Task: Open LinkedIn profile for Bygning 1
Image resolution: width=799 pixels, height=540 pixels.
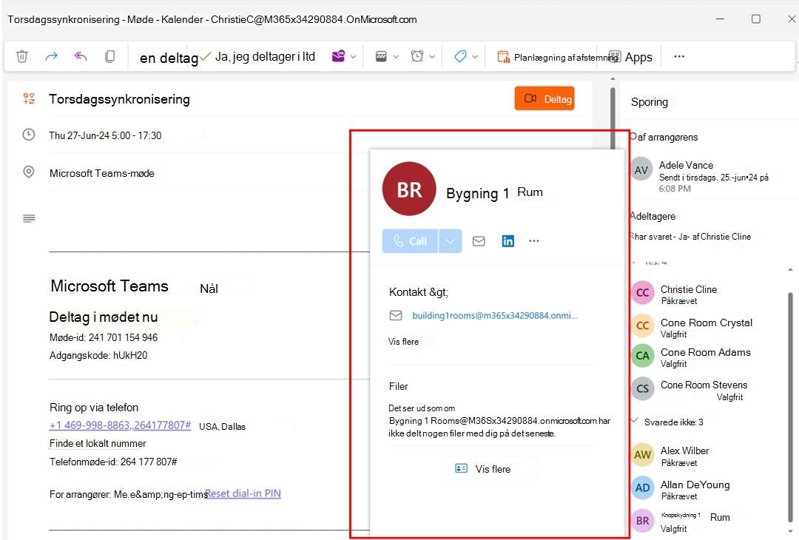Action: tap(508, 241)
